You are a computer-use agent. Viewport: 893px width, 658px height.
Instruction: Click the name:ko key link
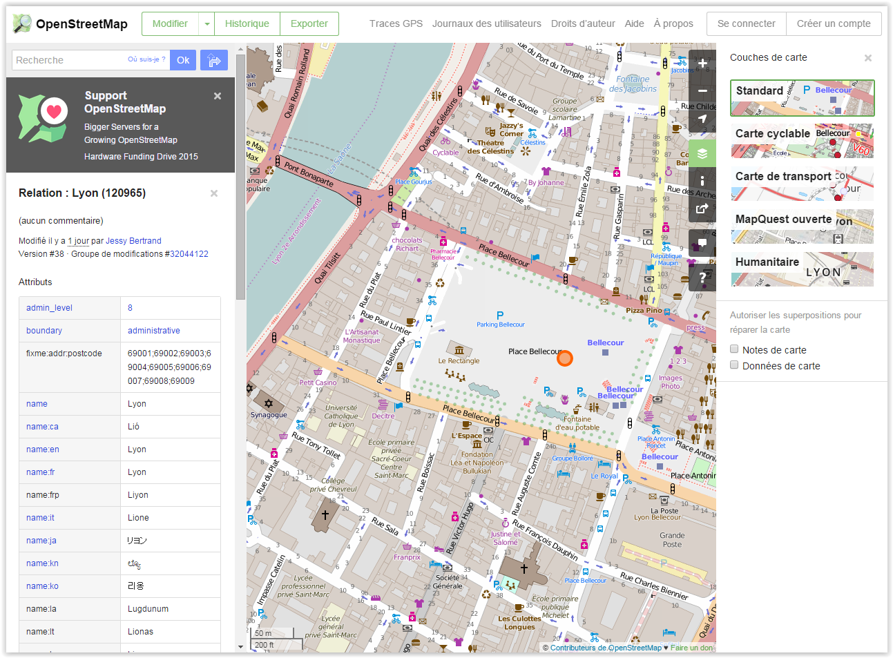(42, 586)
